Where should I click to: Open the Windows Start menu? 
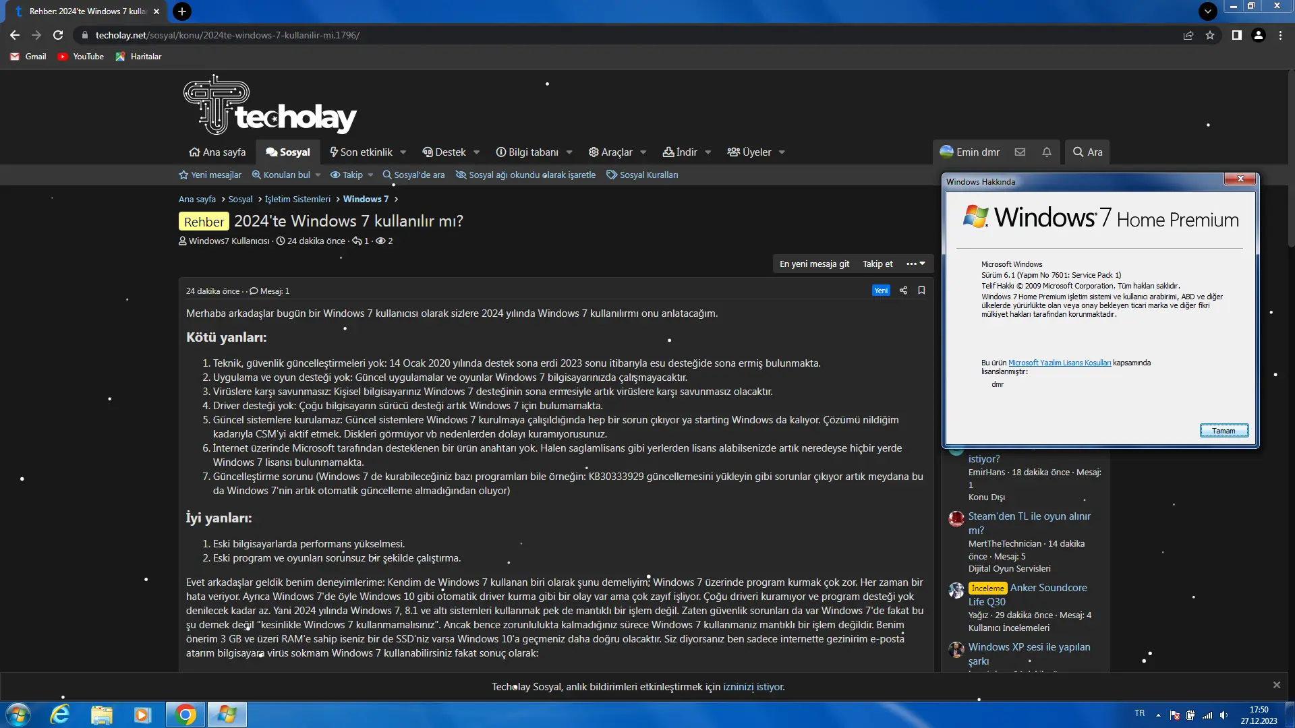pos(18,715)
